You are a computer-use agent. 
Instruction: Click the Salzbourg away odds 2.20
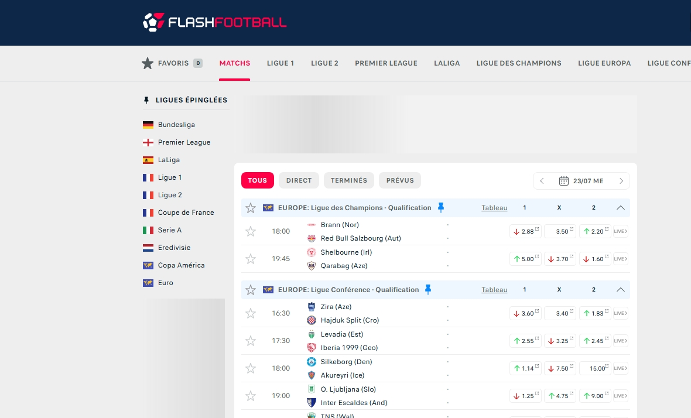tap(595, 231)
